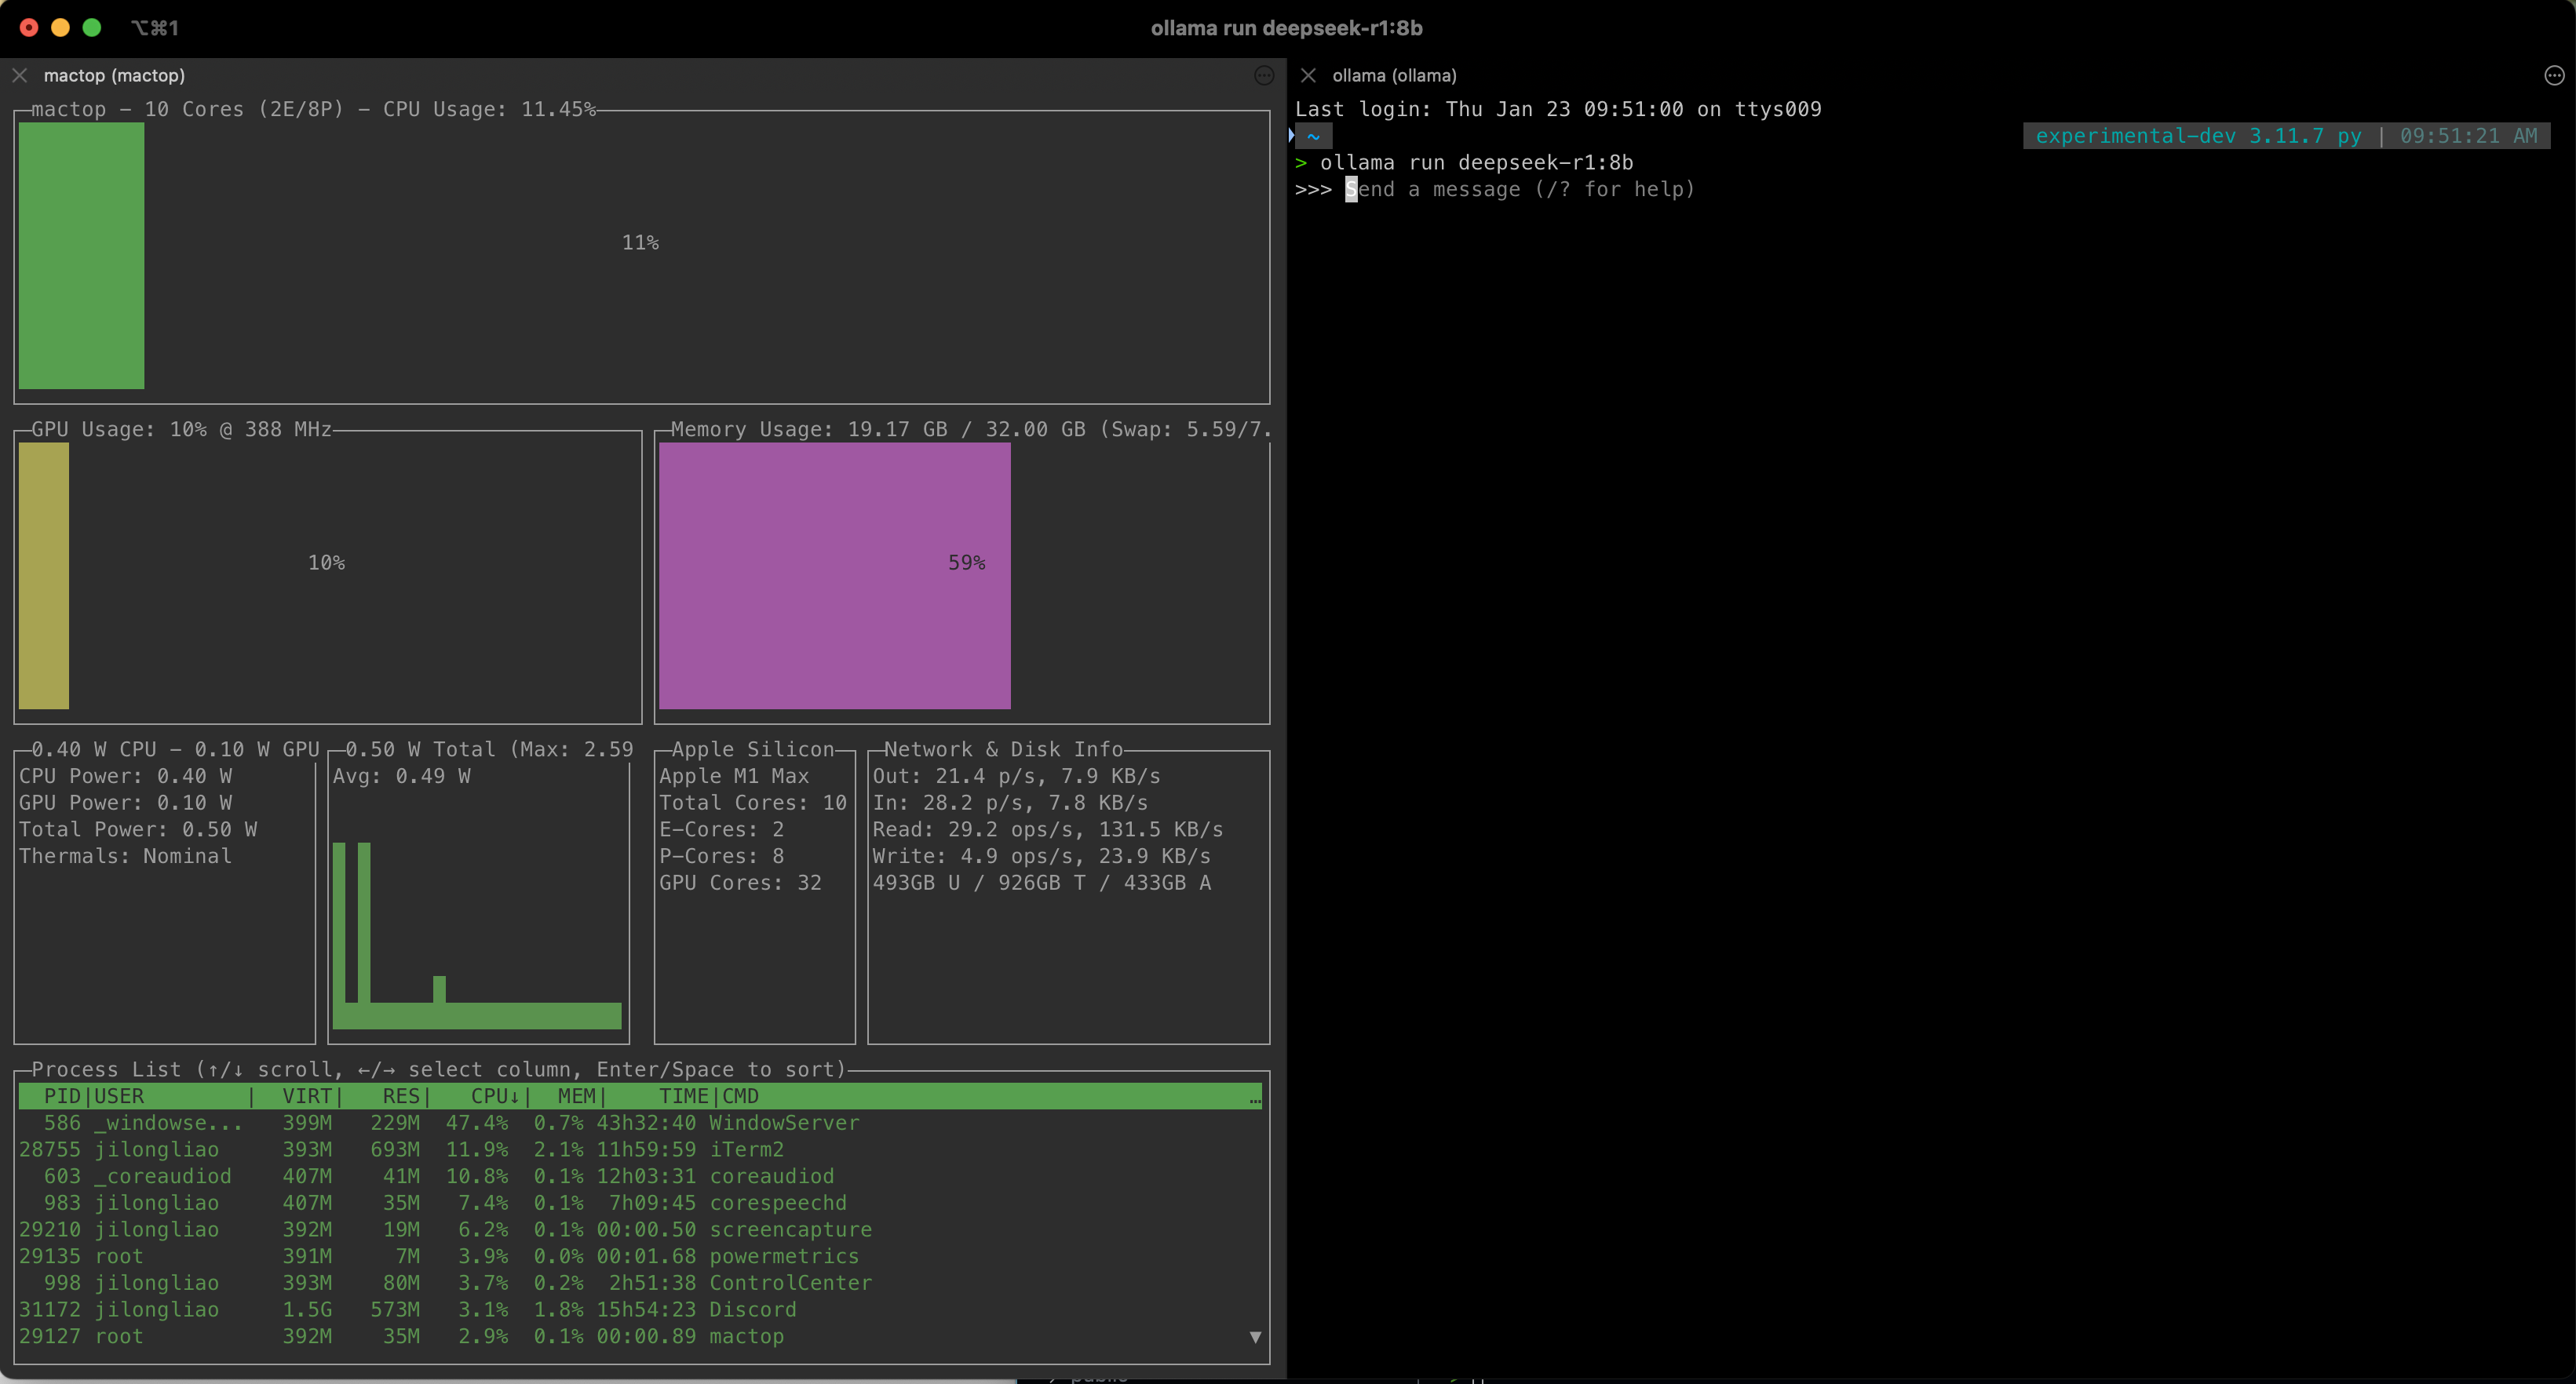Click the down arrow at process list bottom
Viewport: 2576px width, 1384px height.
[1255, 1336]
